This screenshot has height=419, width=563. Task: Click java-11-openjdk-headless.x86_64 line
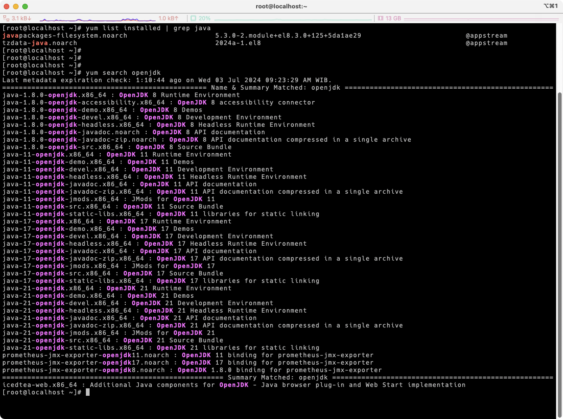154,177
